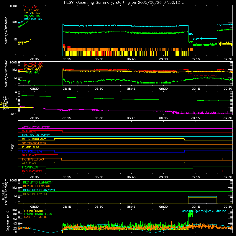
Task: Click the orange PARTICLE_FLAG spike near 09:27
Action: click(222, 159)
